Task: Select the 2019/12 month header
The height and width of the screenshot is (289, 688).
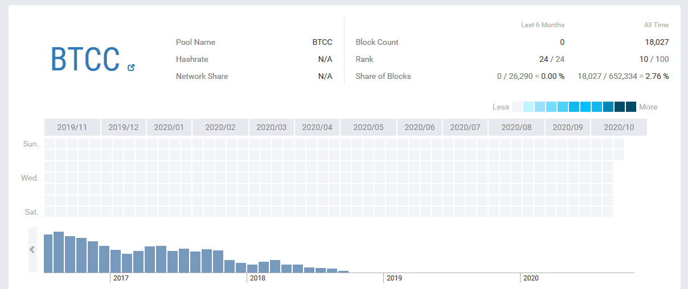Action: (124, 127)
